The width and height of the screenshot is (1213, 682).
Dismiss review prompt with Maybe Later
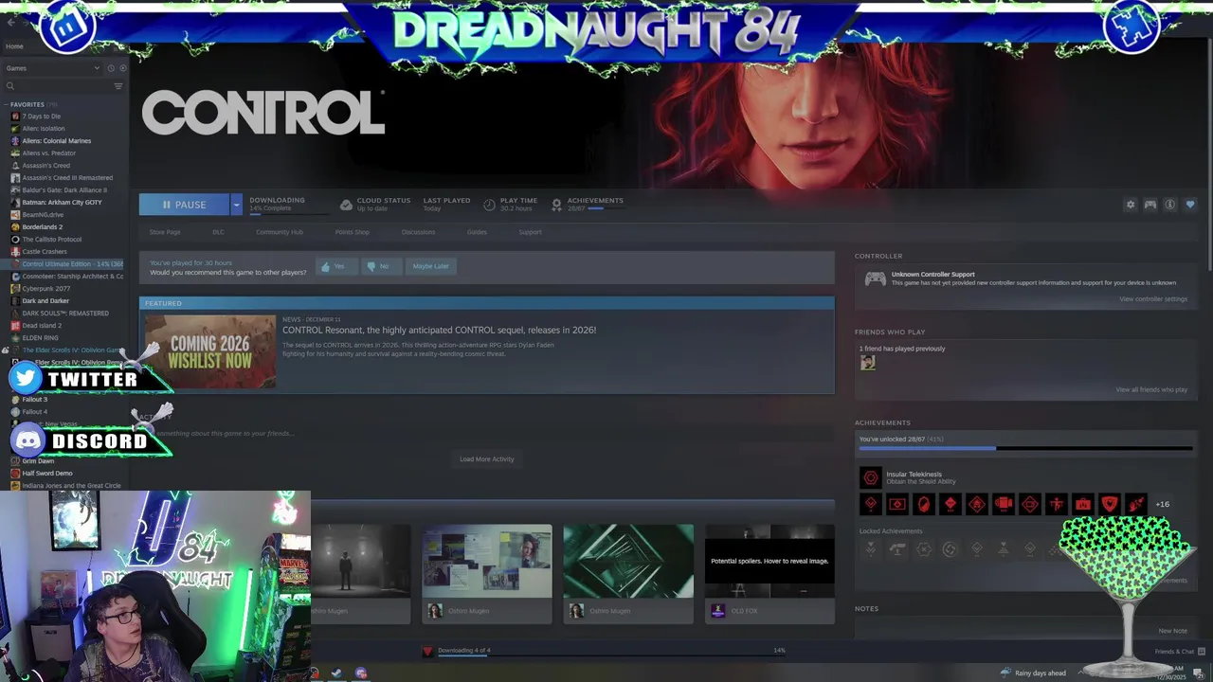click(x=430, y=266)
